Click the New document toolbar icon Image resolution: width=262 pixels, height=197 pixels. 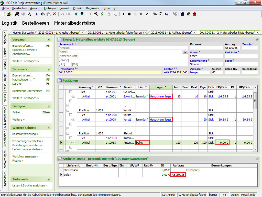(3, 14)
